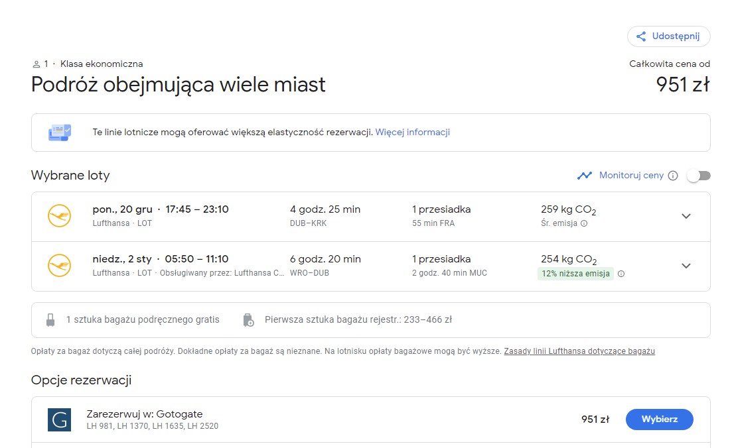Open Zasady linii Lufthansa dotyczące bagażu link

pyautogui.click(x=579, y=351)
